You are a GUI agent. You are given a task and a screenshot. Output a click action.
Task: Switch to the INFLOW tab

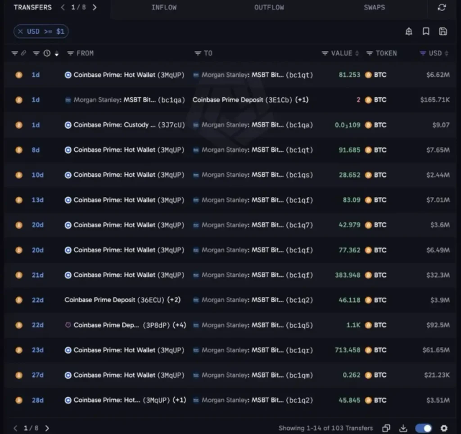(164, 7)
